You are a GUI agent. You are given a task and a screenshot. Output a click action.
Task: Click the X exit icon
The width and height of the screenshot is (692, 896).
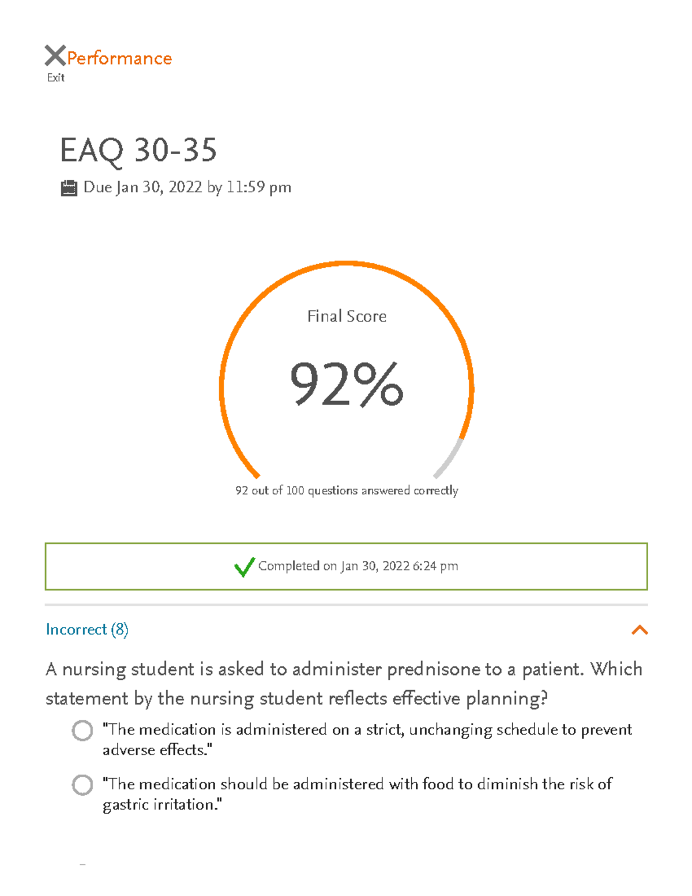pos(55,56)
